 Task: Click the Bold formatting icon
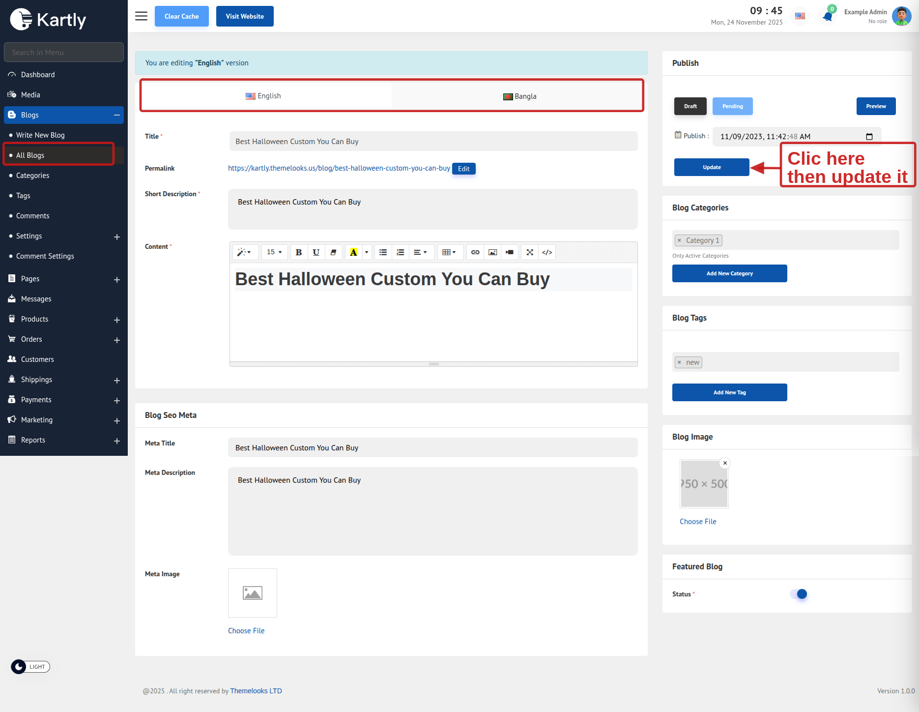coord(298,252)
